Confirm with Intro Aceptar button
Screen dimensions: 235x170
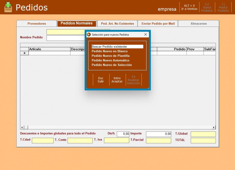117,80
